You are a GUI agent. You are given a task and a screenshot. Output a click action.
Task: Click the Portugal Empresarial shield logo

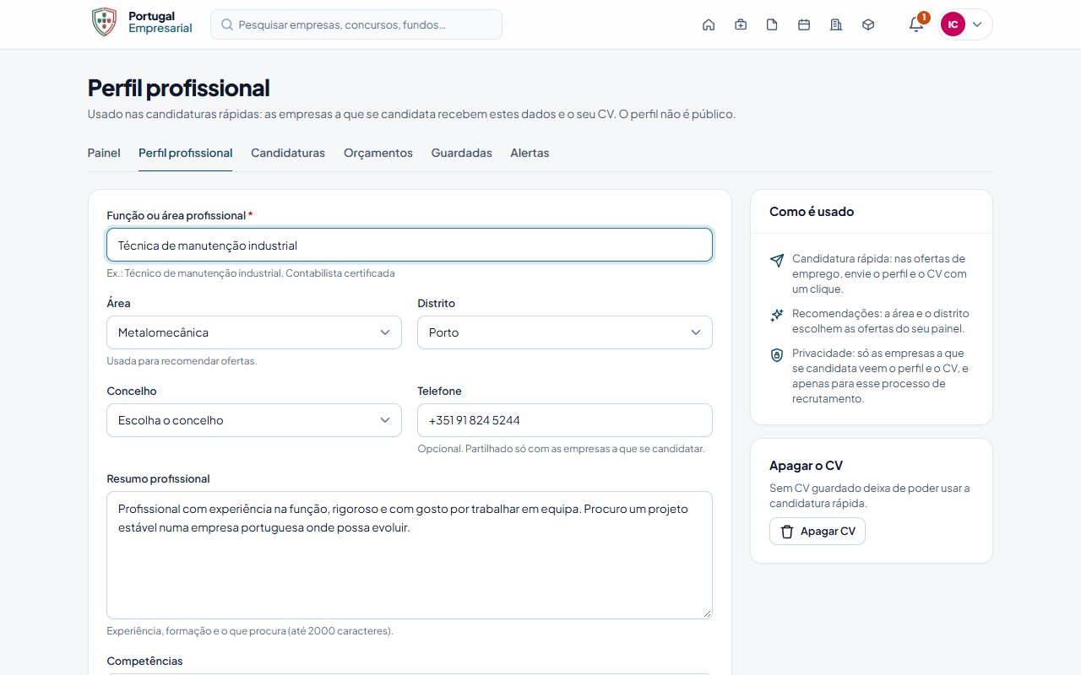(104, 22)
